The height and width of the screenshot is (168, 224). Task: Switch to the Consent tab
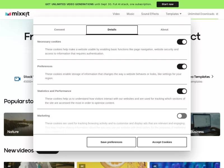(x=59, y=30)
